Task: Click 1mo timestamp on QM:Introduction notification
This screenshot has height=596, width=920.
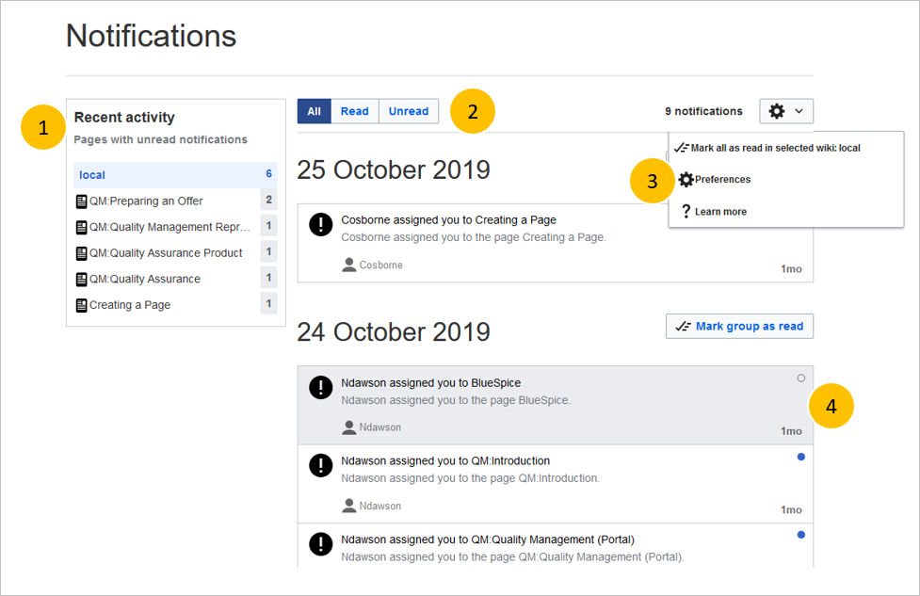Action: point(791,510)
